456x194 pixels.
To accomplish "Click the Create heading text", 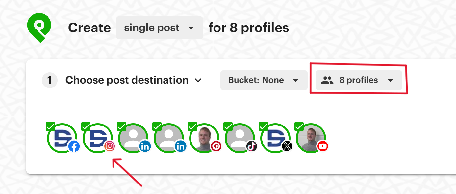I will coord(89,28).
